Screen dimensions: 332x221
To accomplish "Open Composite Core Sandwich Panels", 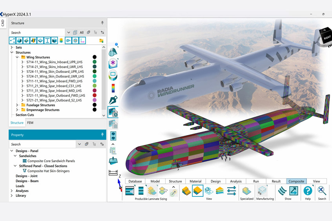I will pyautogui.click(x=51, y=161).
